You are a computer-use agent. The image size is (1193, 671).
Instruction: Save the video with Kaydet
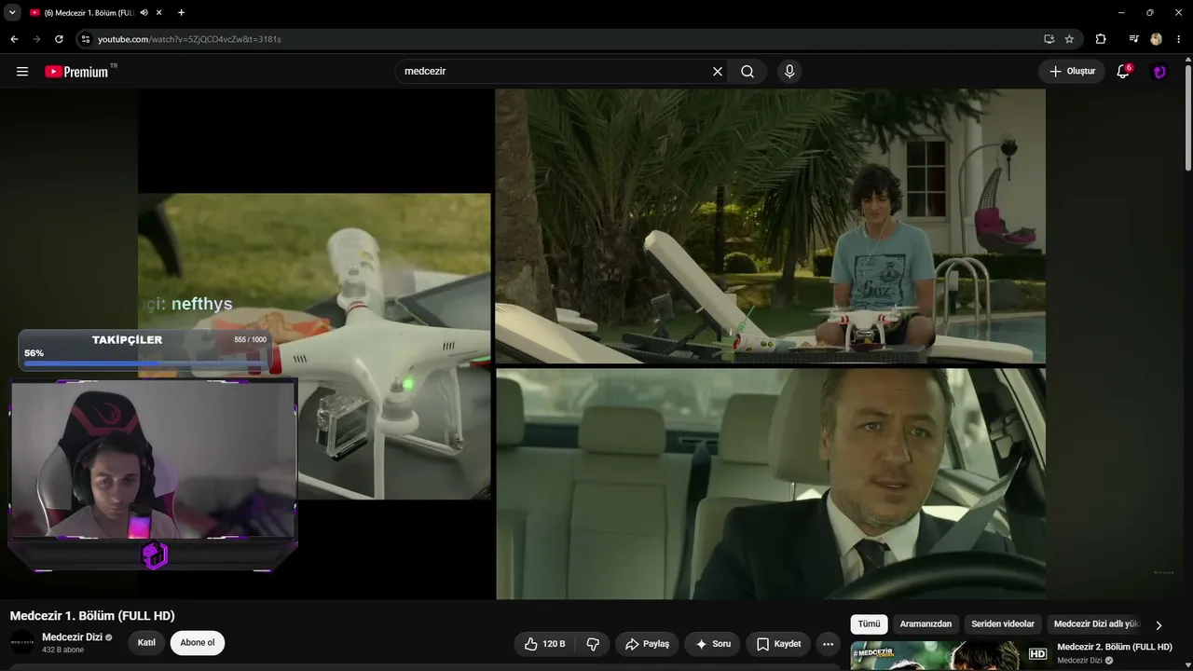click(778, 644)
